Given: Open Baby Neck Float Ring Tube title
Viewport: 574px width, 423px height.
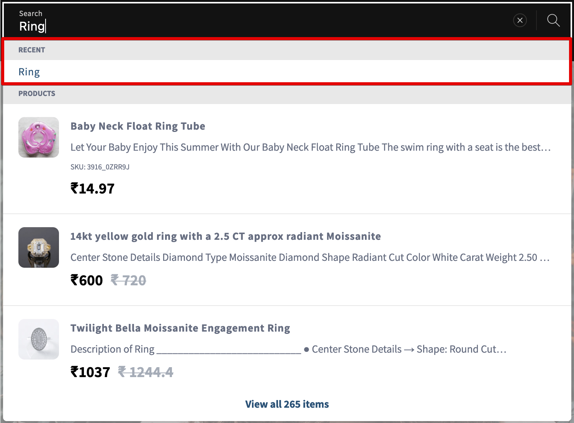Looking at the screenshot, I should click(x=138, y=126).
